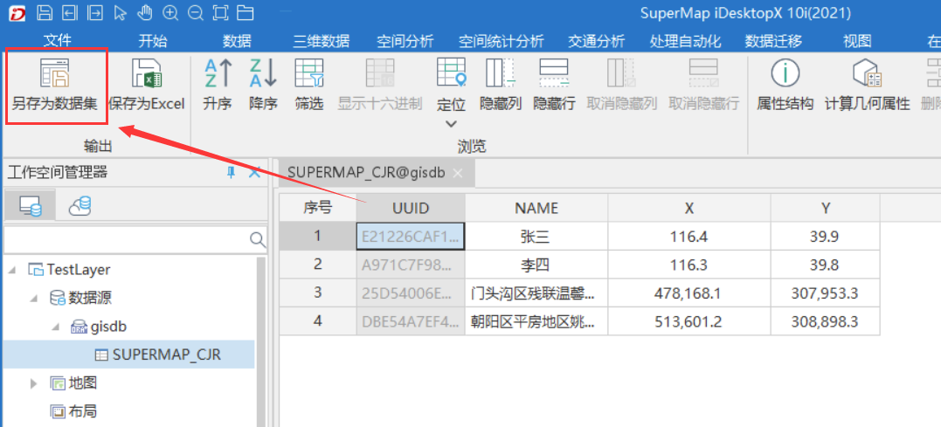
Task: Click the cell containing 张三
Action: coord(536,237)
